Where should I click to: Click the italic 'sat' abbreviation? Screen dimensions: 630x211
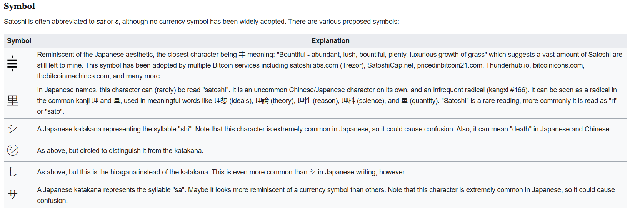(101, 22)
